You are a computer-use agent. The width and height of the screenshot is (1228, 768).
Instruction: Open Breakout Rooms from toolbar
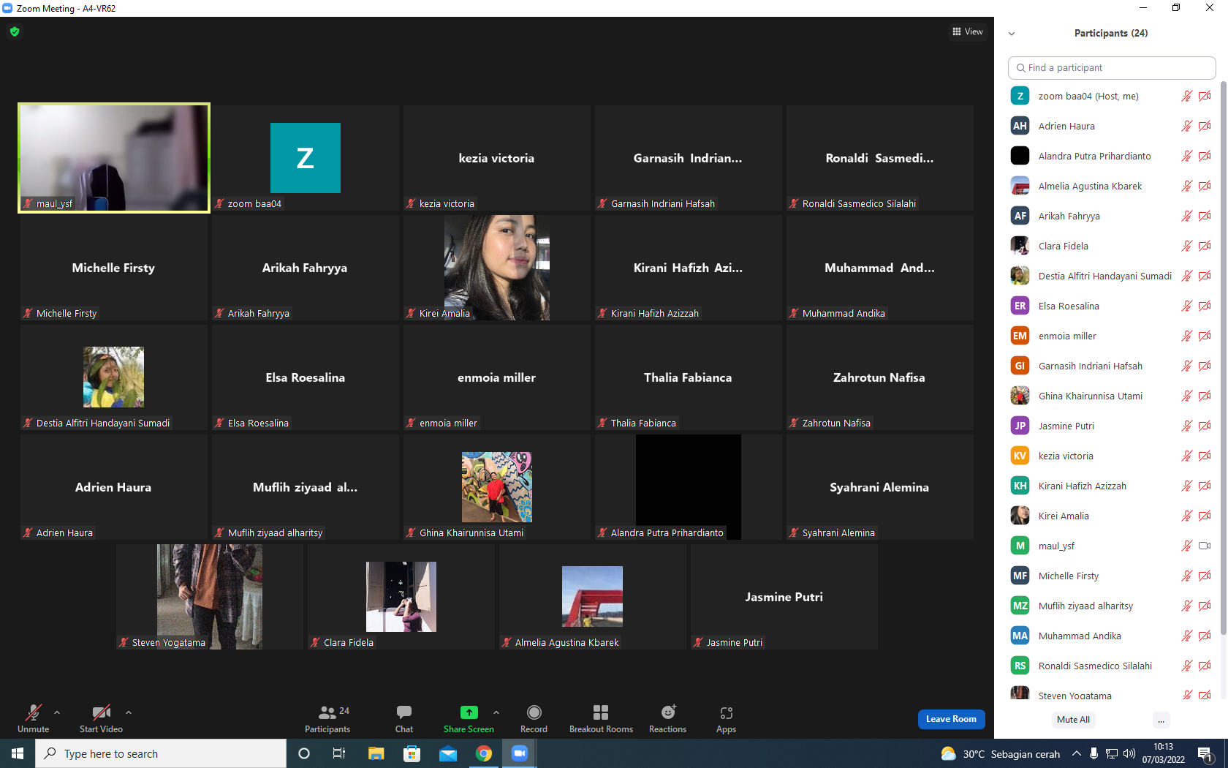point(601,712)
